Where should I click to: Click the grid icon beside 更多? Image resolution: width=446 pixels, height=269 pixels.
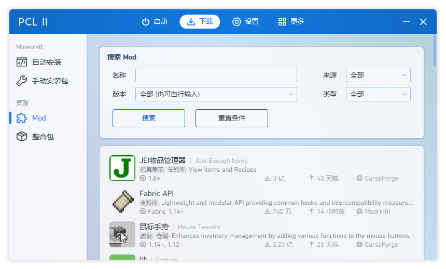pos(282,22)
